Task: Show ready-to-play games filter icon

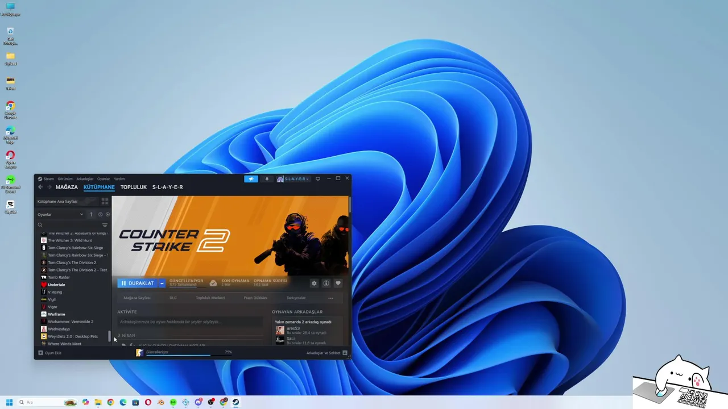Action: (x=107, y=215)
